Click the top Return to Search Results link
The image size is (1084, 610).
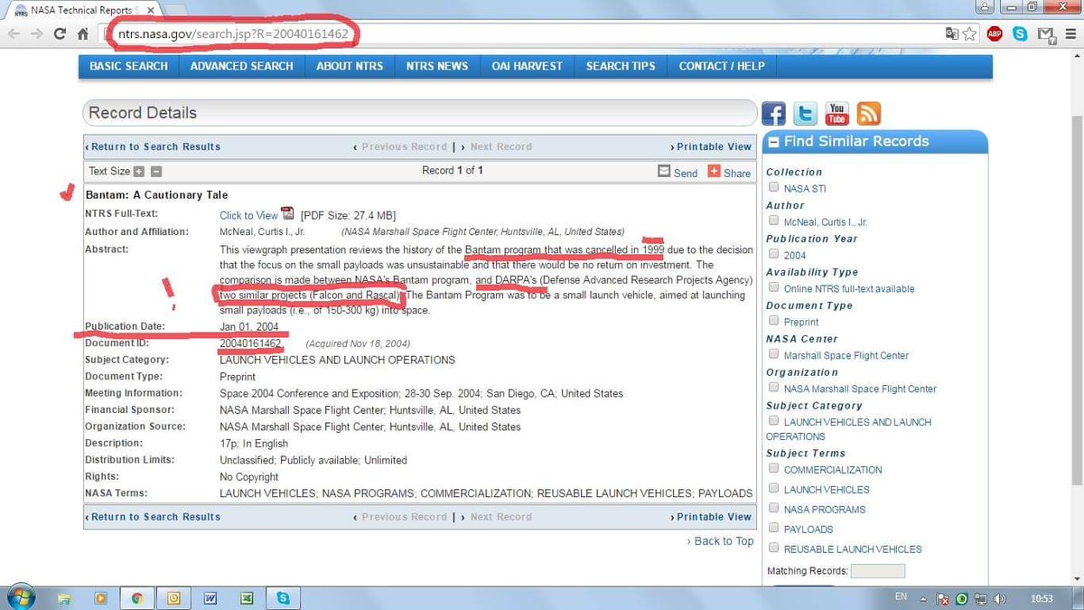(x=154, y=146)
